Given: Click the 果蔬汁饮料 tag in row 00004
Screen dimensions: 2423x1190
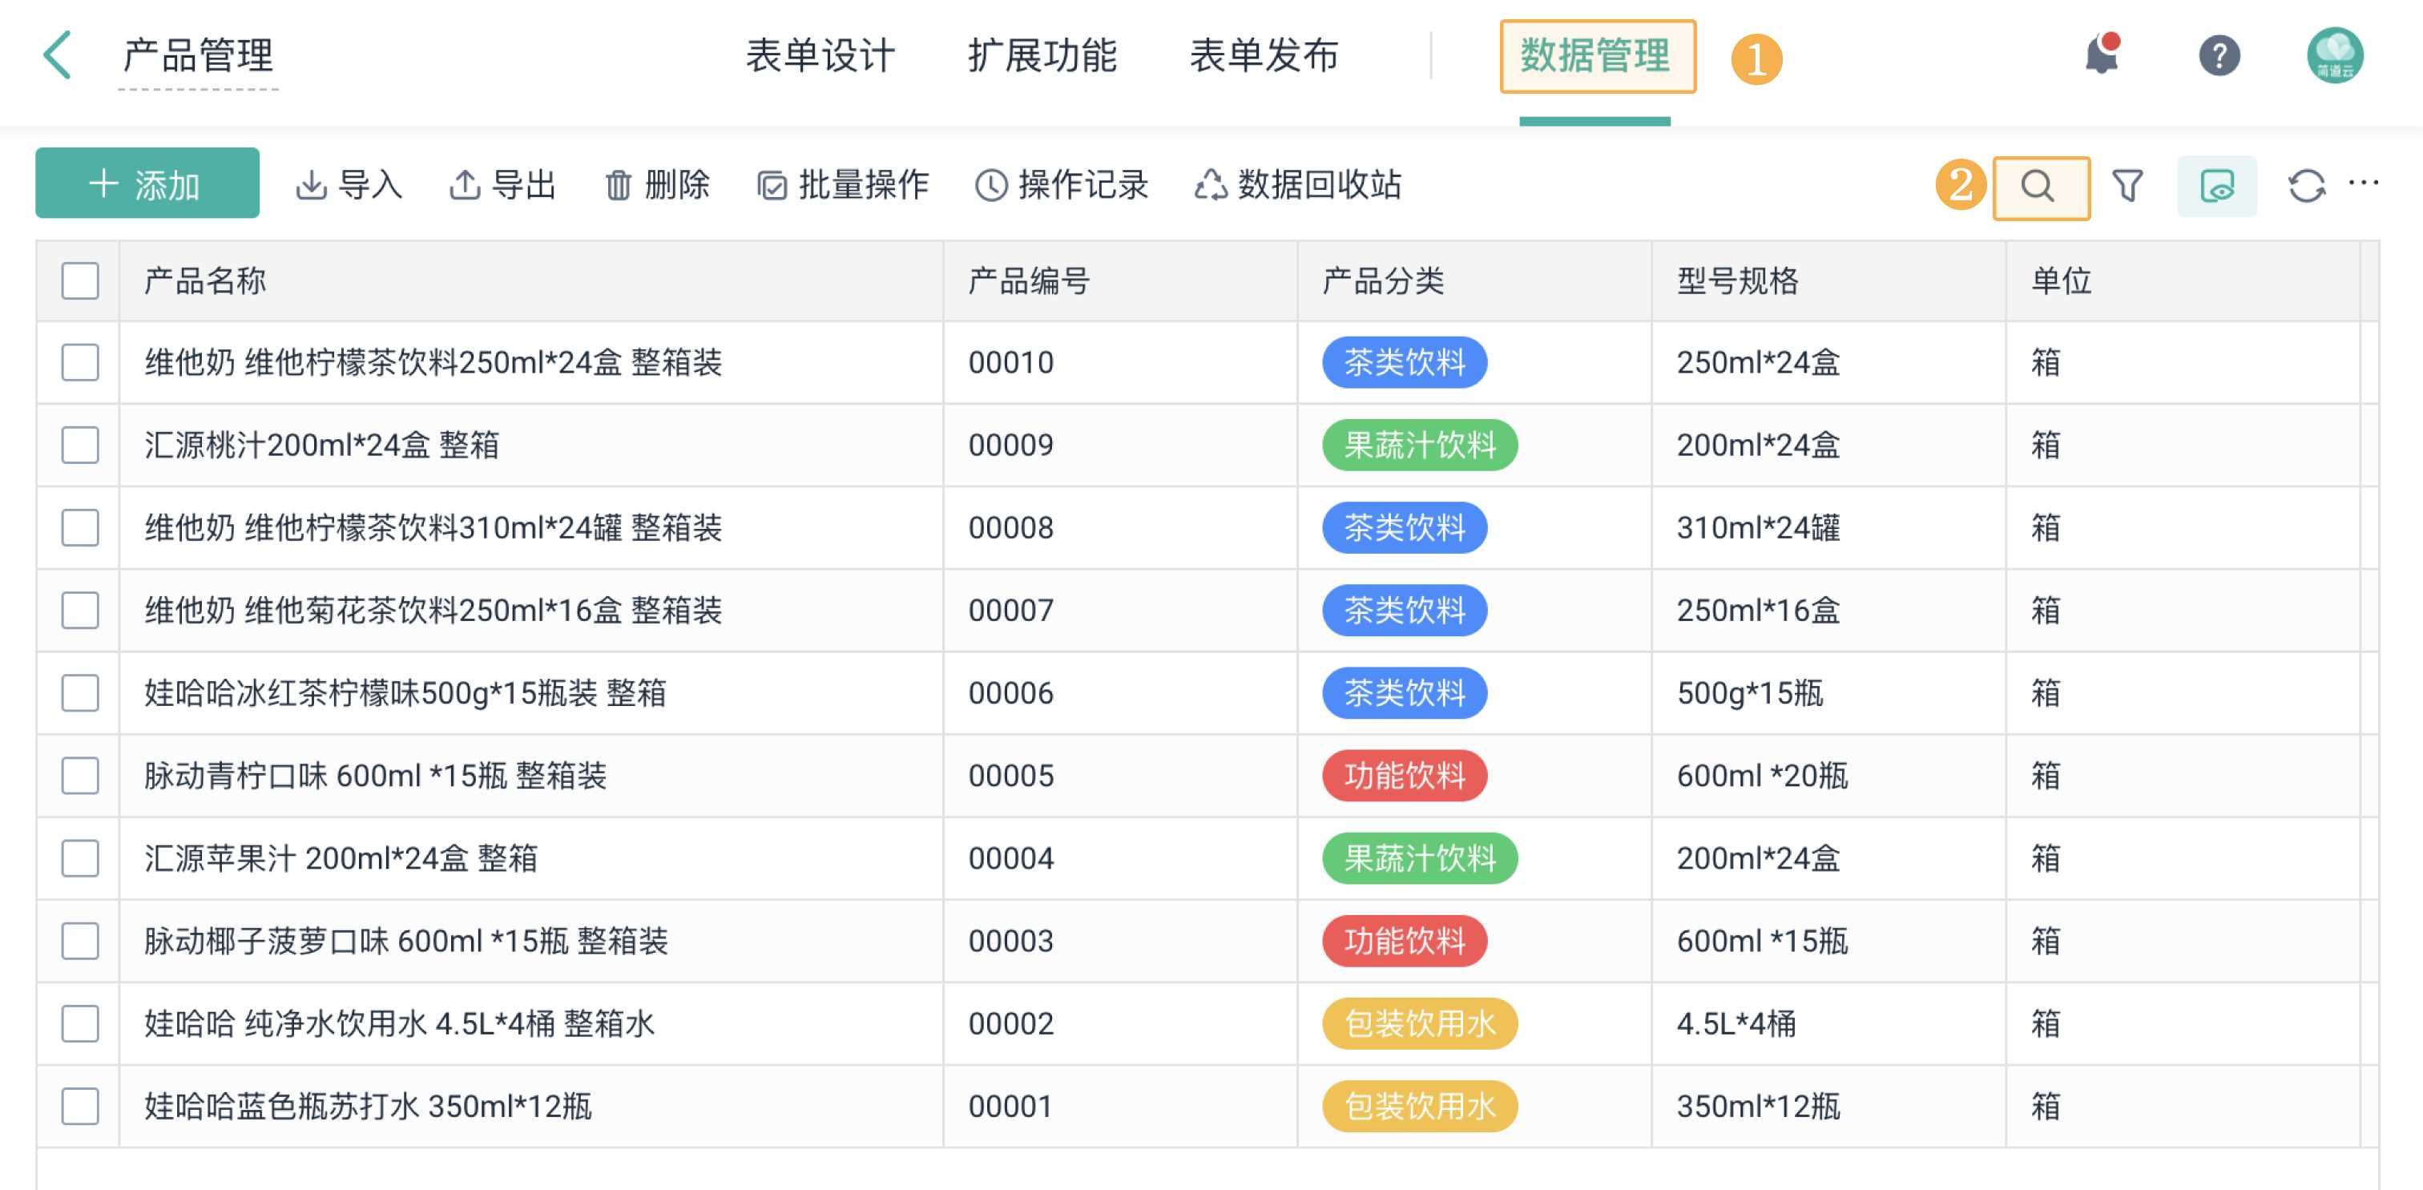Looking at the screenshot, I should 1419,859.
